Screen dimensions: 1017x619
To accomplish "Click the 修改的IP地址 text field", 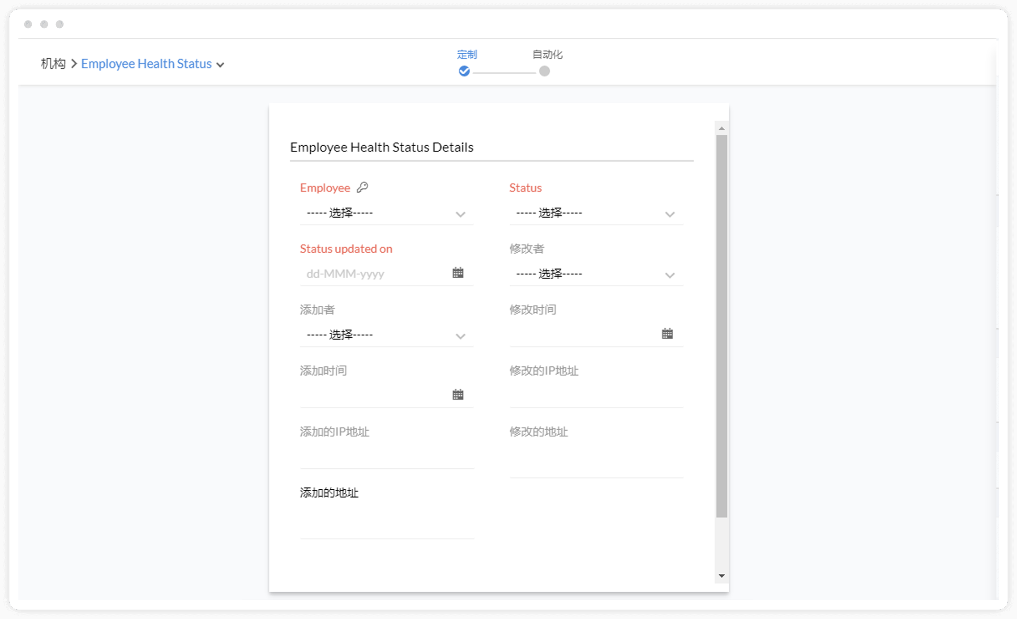I will click(595, 396).
